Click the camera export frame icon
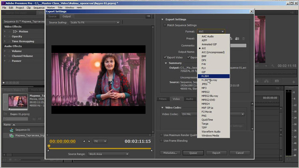 (276, 81)
